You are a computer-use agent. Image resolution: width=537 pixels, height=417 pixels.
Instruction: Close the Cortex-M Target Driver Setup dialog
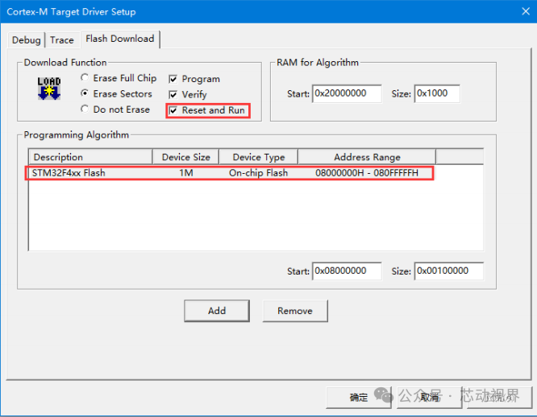[526, 11]
